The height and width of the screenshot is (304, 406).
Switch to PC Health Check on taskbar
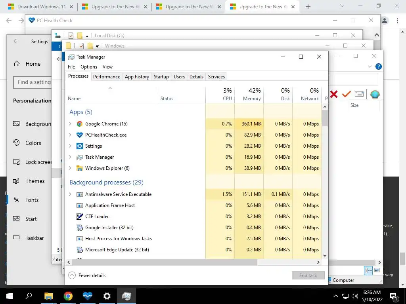pyautogui.click(x=88, y=296)
